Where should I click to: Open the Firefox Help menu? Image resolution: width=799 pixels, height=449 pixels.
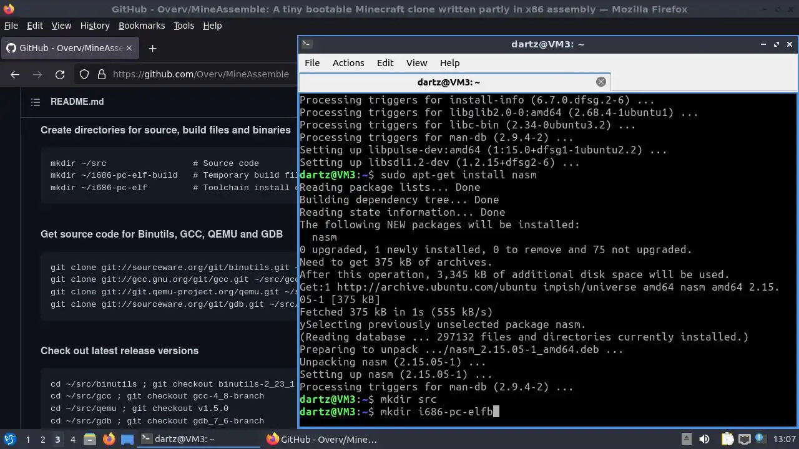[212, 26]
